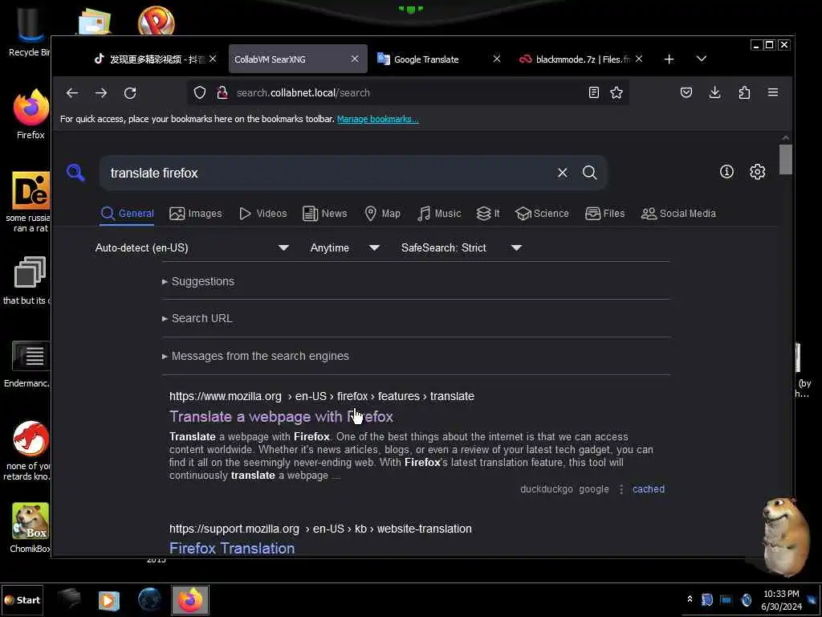Open the globe browser taskbar icon

[x=149, y=599]
